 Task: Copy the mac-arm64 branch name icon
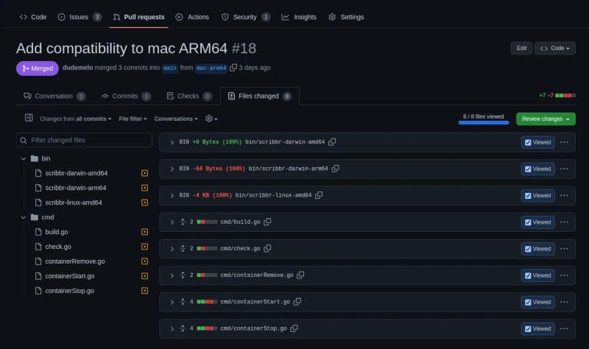pos(233,68)
